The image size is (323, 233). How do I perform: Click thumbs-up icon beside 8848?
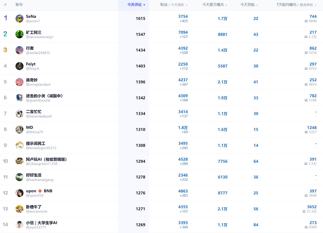point(306,21)
